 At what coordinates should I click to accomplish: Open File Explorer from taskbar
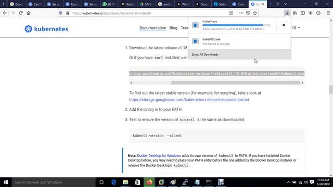125,182
